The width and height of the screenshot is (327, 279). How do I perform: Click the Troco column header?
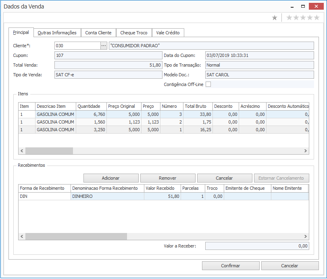(215, 189)
